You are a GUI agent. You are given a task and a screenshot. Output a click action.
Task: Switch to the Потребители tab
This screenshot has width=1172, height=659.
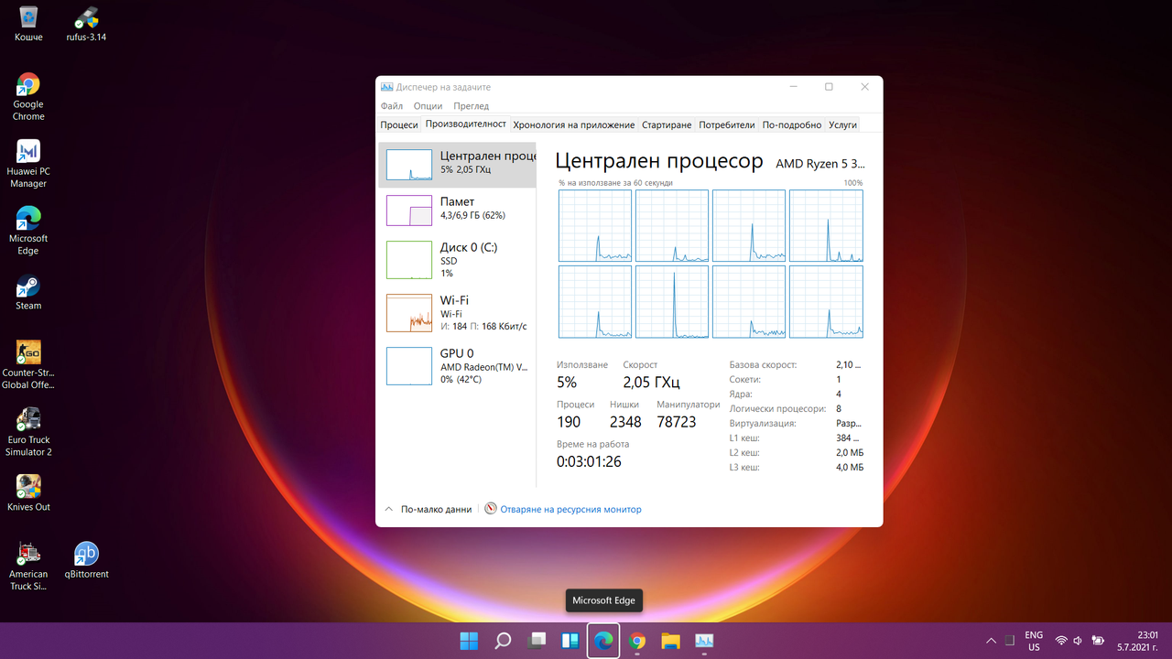click(727, 124)
